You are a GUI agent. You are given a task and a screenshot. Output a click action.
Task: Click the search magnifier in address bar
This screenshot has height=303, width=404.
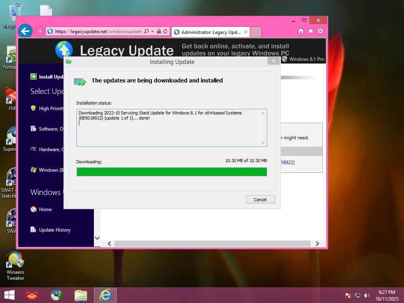[146, 32]
